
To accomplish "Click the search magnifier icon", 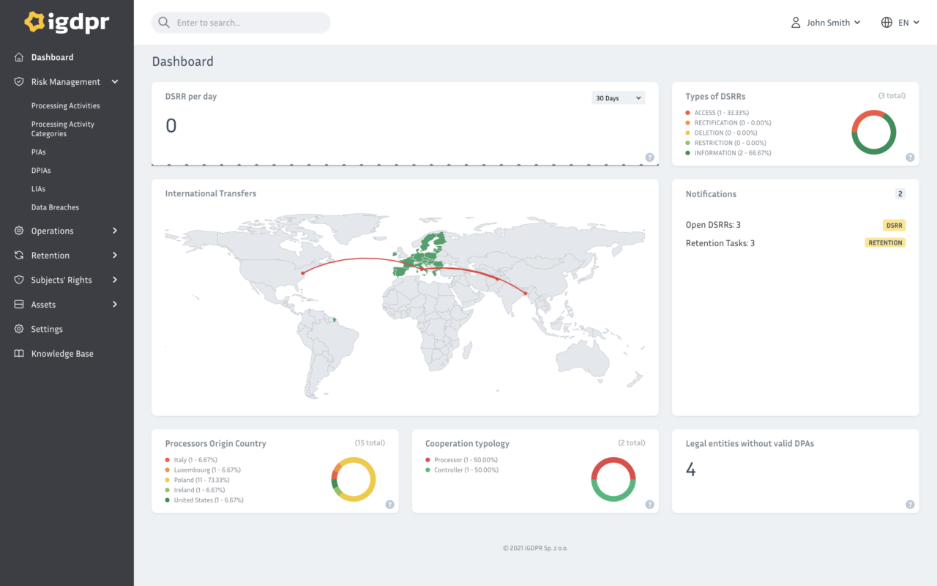I will [x=164, y=22].
